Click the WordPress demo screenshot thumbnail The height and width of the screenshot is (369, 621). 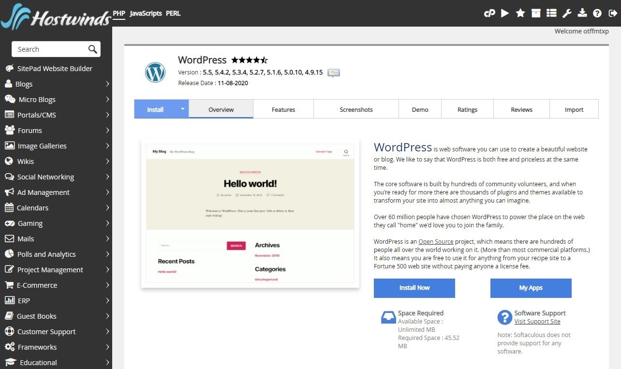pos(250,213)
